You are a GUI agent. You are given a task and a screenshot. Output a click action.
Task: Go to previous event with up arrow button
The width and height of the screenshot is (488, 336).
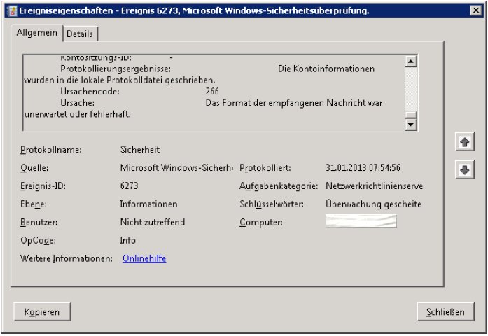(x=463, y=143)
